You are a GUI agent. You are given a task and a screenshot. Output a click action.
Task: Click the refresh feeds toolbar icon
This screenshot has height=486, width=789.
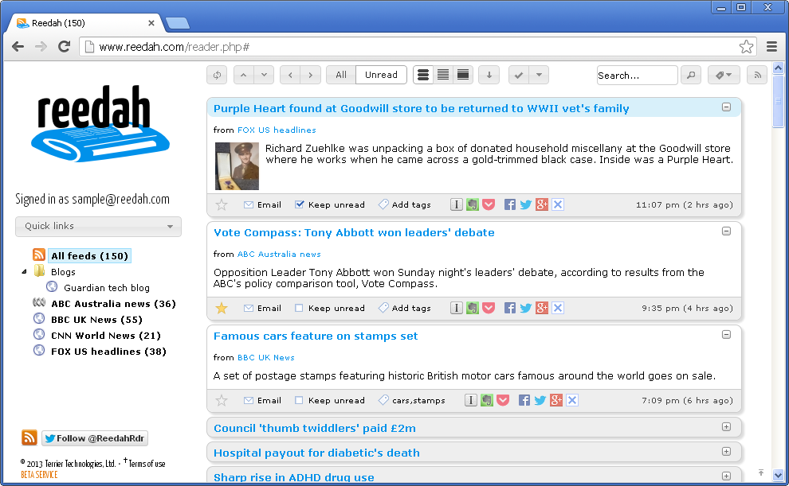tap(217, 76)
